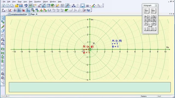Open the Object menu
Screen dimensions: 175x98
pos(45,2)
